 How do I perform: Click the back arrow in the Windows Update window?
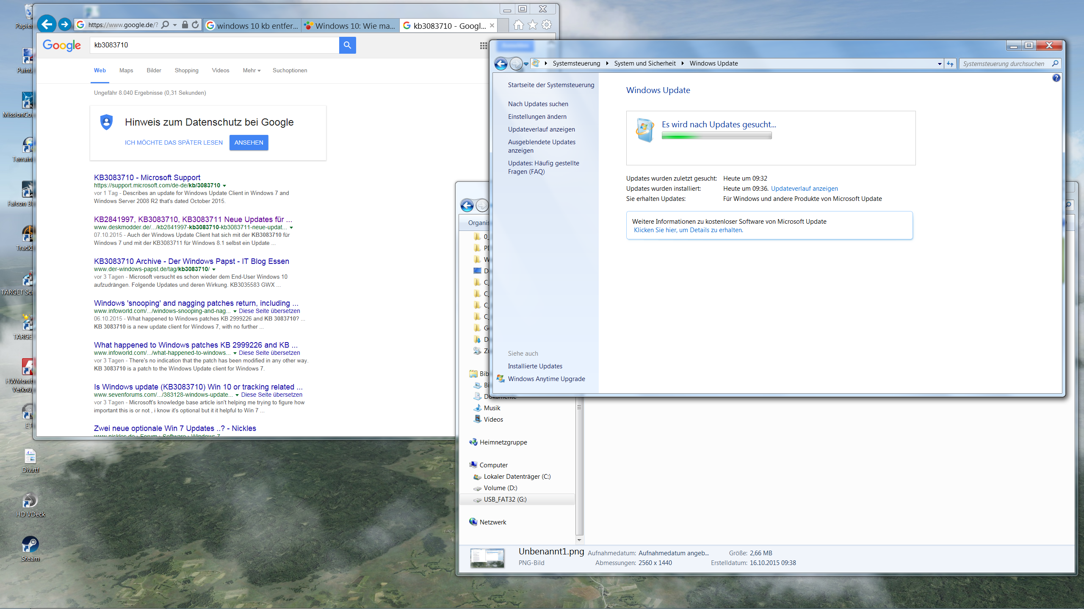point(501,63)
